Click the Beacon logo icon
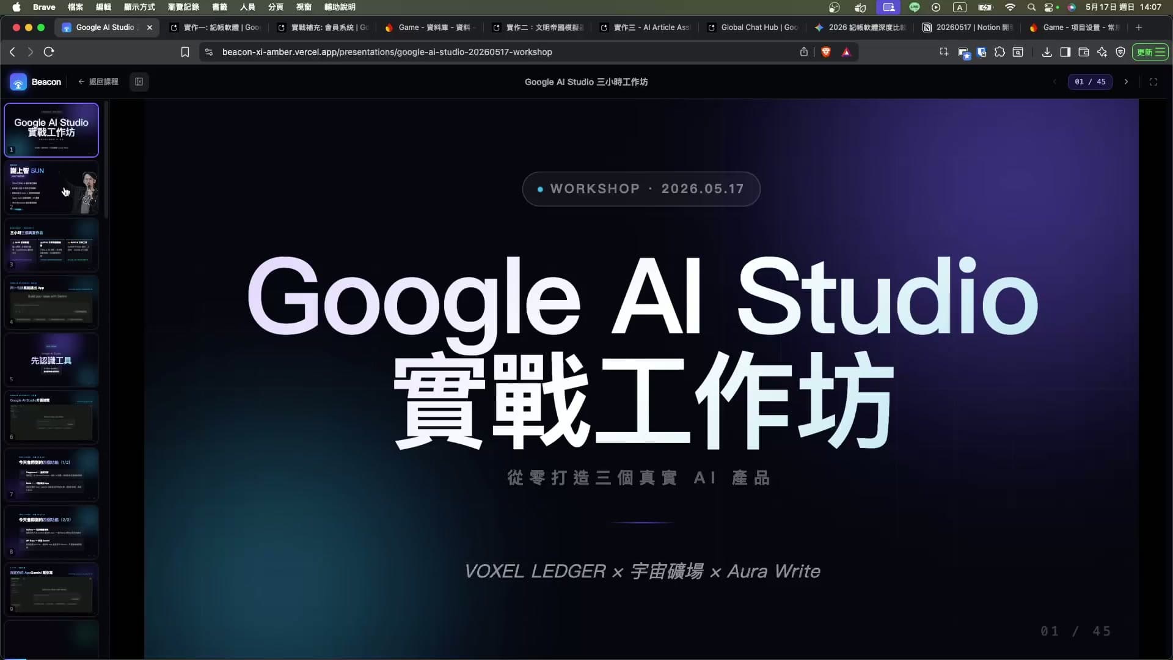1173x660 pixels. pyautogui.click(x=18, y=82)
